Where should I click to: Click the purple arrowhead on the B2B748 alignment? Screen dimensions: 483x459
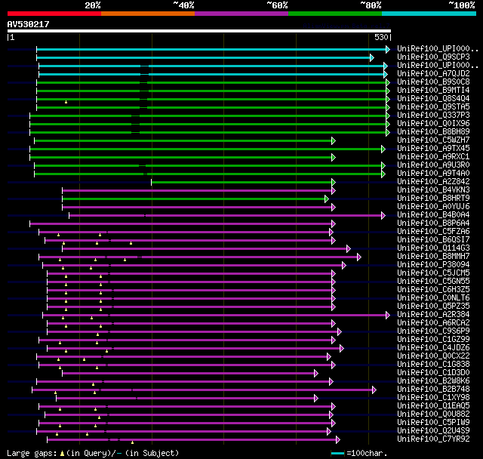374,390
